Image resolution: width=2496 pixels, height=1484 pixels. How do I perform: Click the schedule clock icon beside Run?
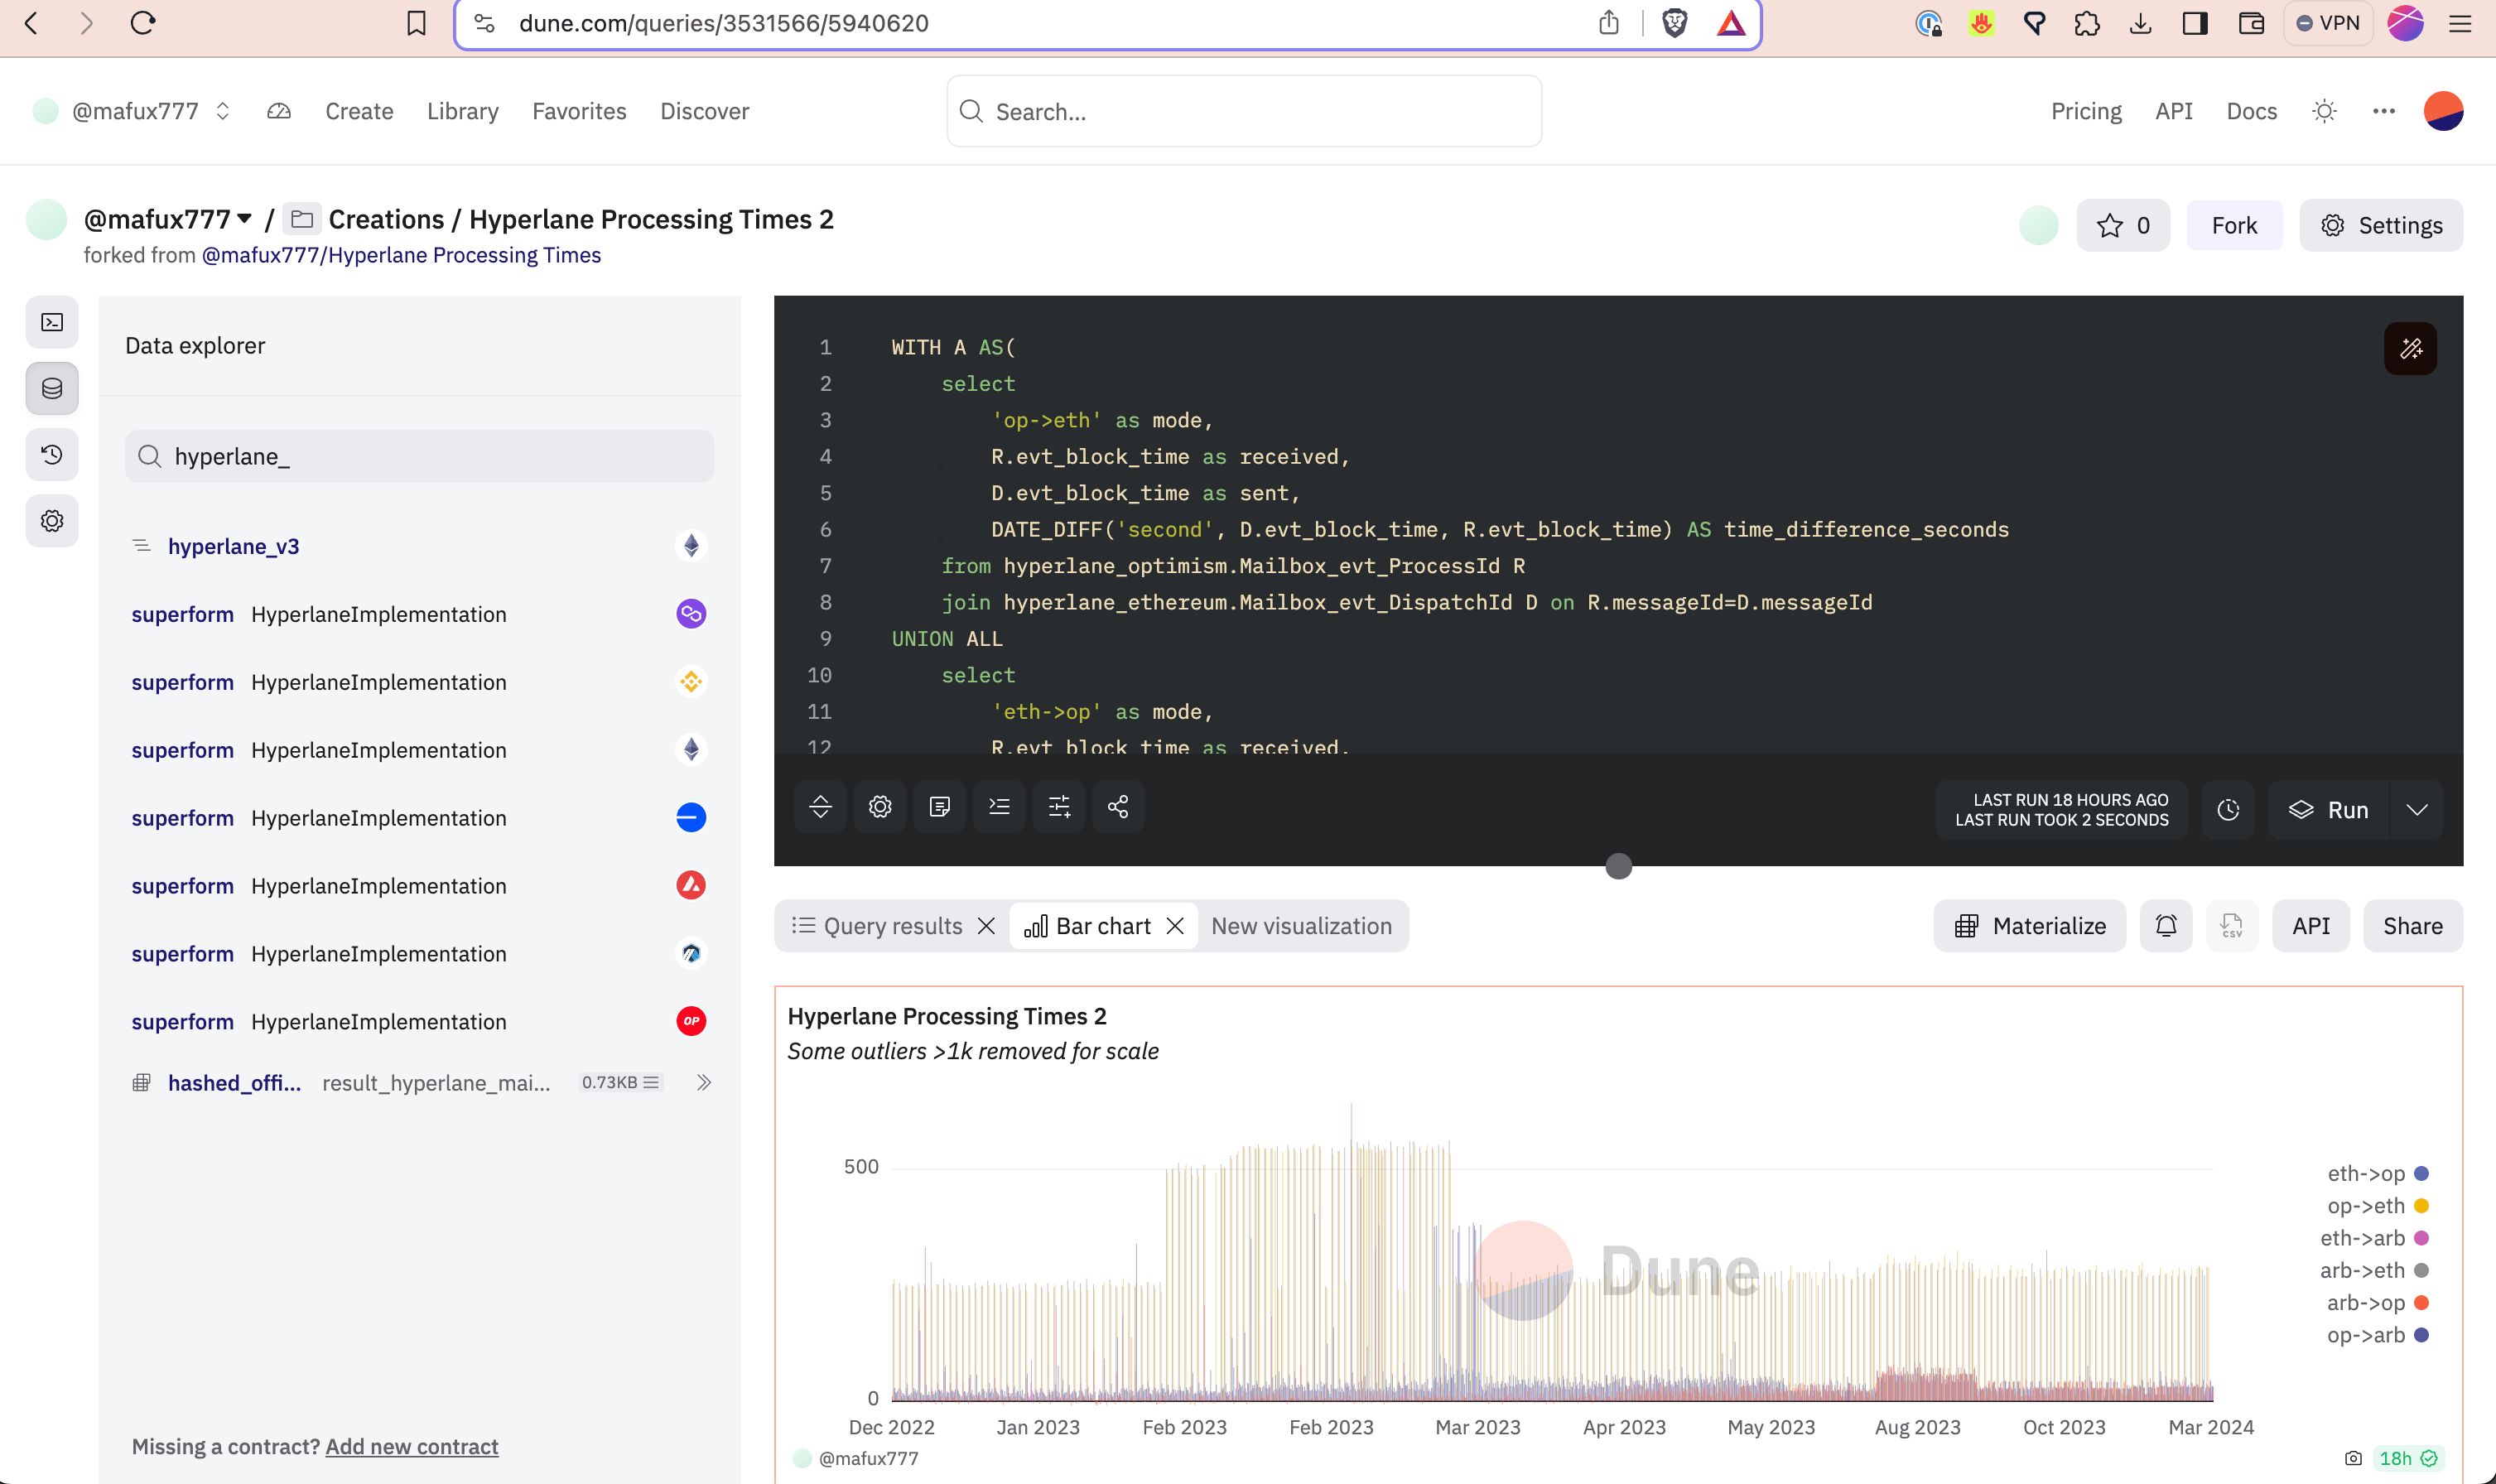[2228, 810]
